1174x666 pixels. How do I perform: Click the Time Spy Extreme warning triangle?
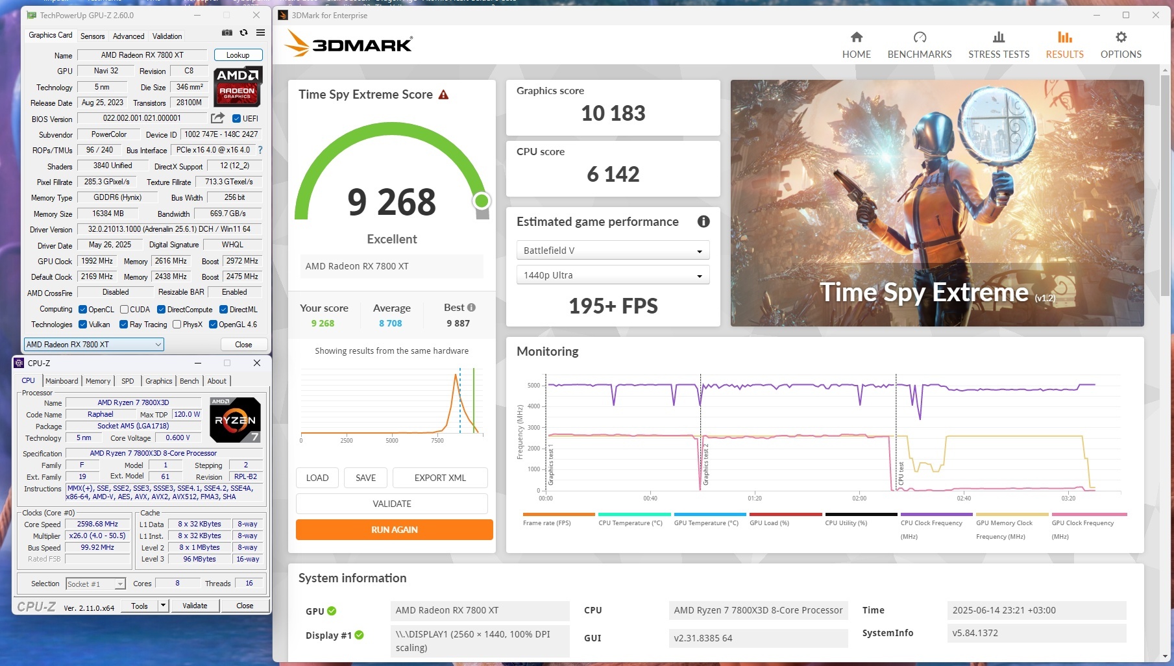444,95
